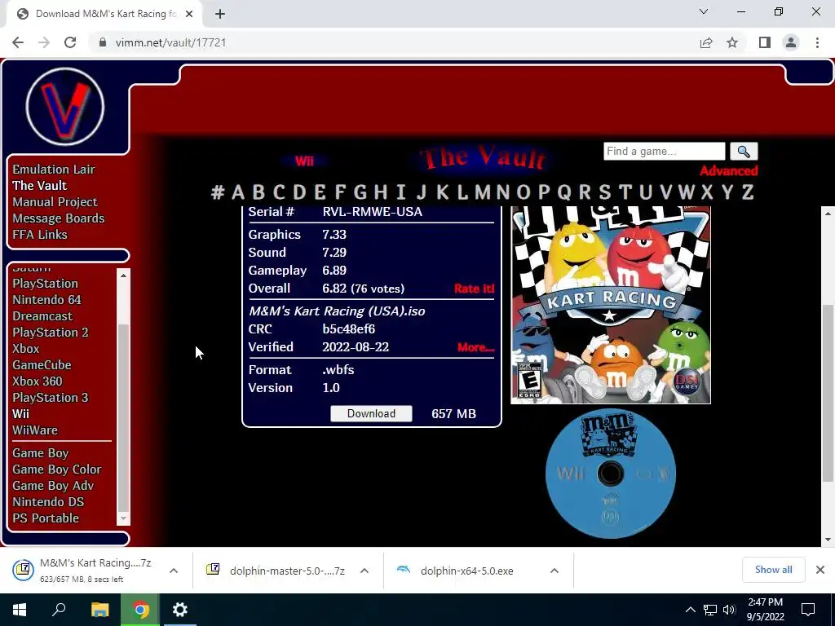Image resolution: width=835 pixels, height=626 pixels.
Task: Browse games under the # symbol
Action: (217, 192)
